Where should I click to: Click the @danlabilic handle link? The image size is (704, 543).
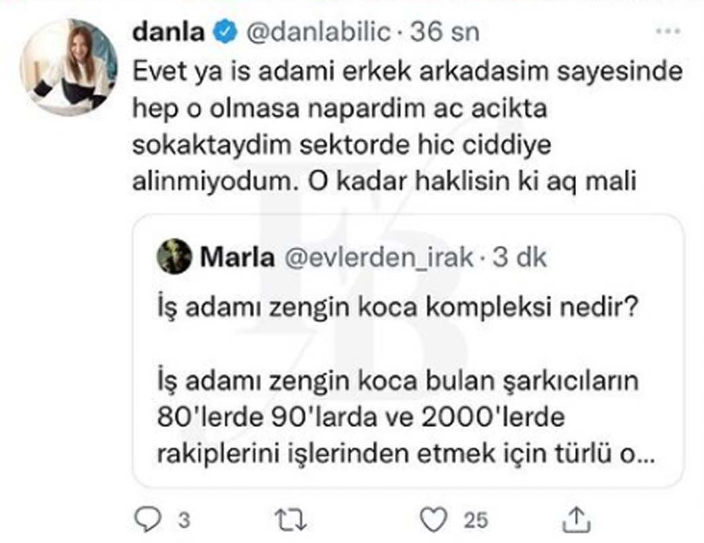317,31
